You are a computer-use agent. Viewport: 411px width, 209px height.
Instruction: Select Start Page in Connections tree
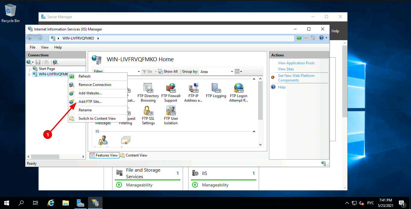47,69
